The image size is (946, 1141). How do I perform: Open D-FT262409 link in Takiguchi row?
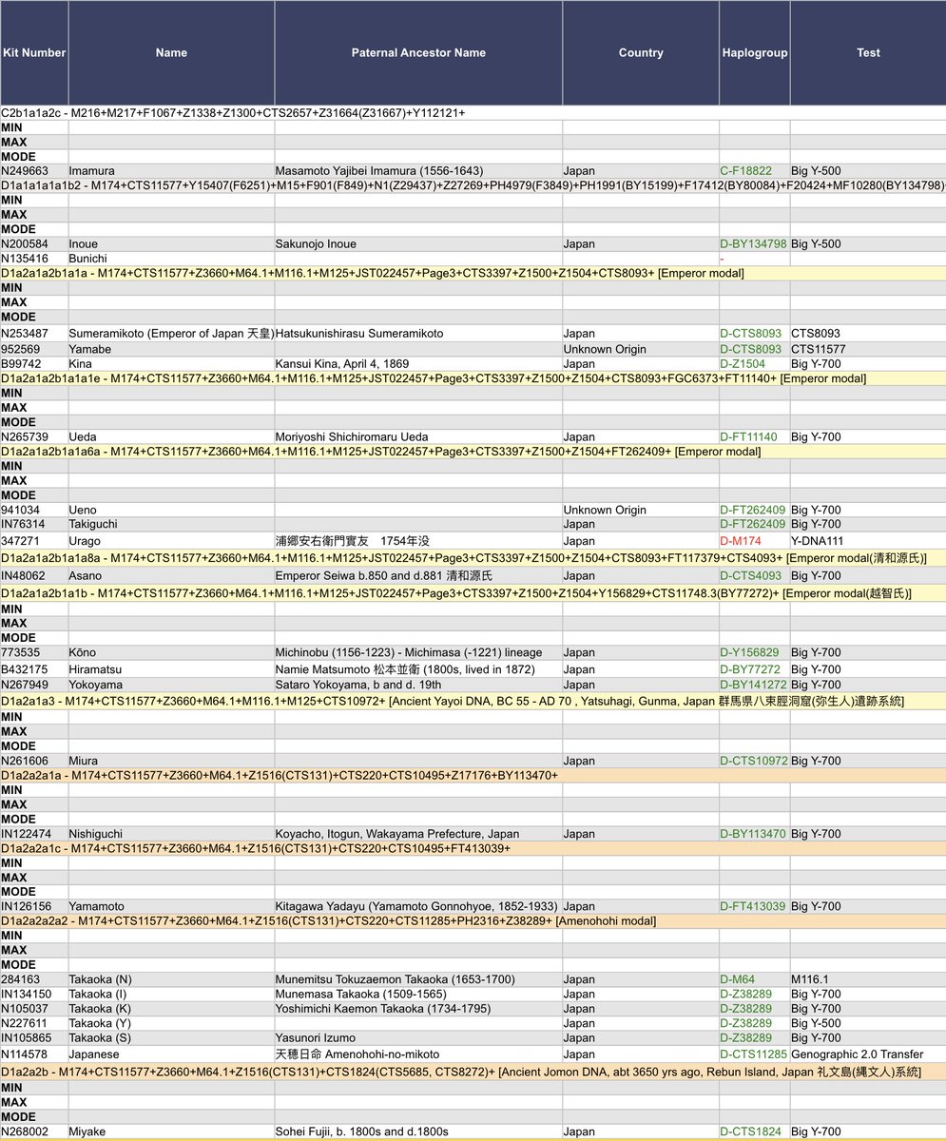[x=753, y=525]
